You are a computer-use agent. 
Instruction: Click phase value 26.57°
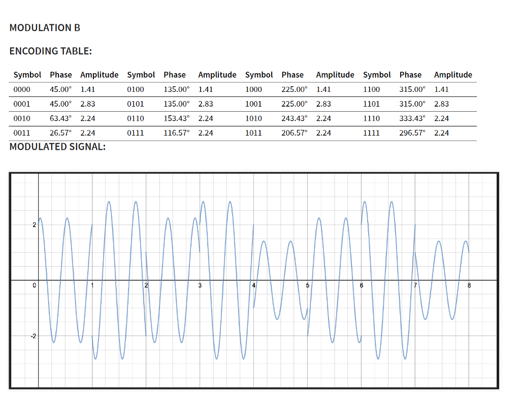tap(61, 133)
